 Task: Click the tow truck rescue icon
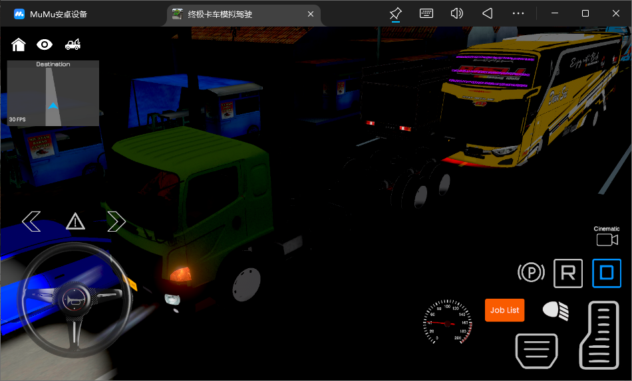tap(73, 44)
